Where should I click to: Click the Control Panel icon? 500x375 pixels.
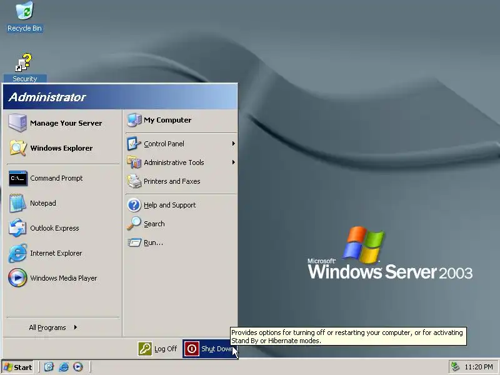click(134, 144)
